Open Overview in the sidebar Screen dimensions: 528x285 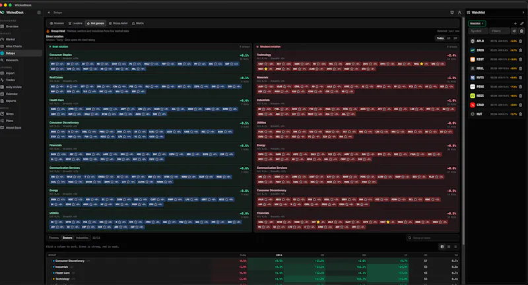point(12,26)
